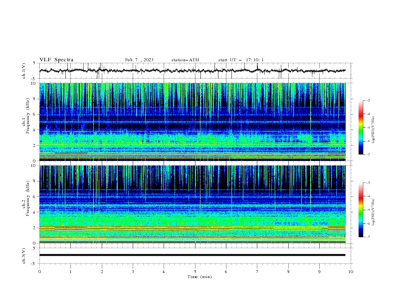
Task: Click time axis tick label "1"
Action: (x=71, y=272)
